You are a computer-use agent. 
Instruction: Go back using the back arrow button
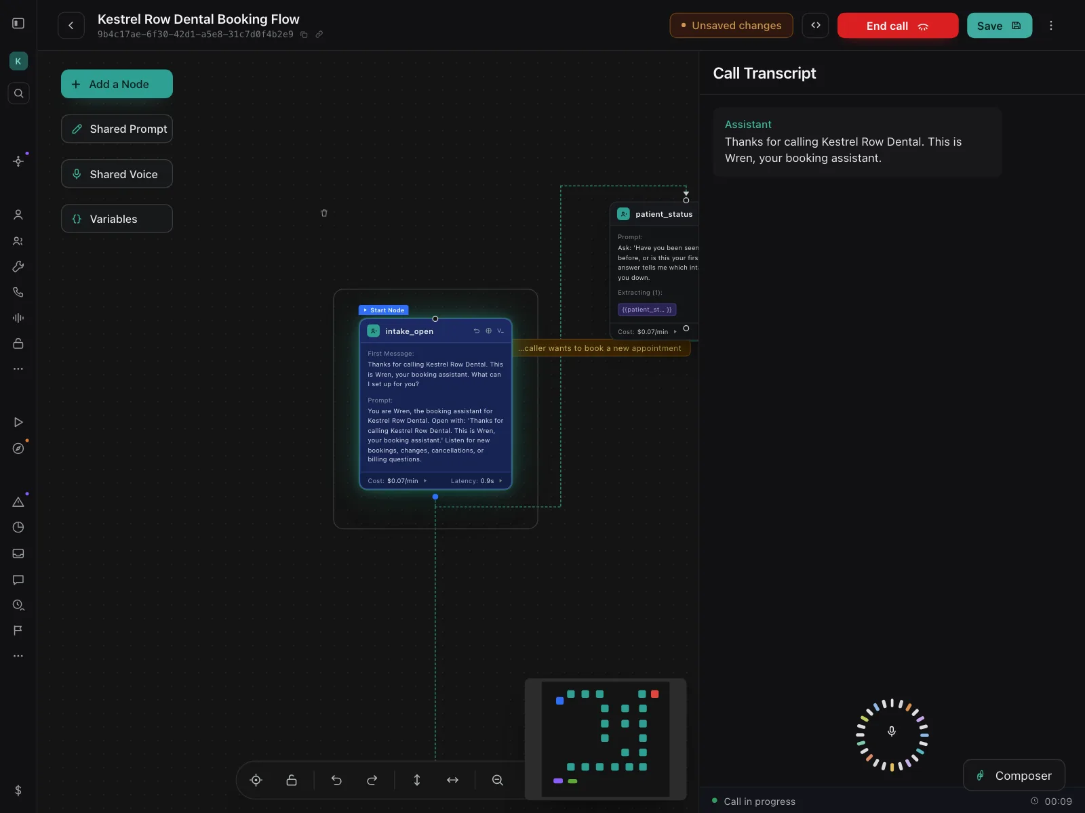(x=71, y=26)
